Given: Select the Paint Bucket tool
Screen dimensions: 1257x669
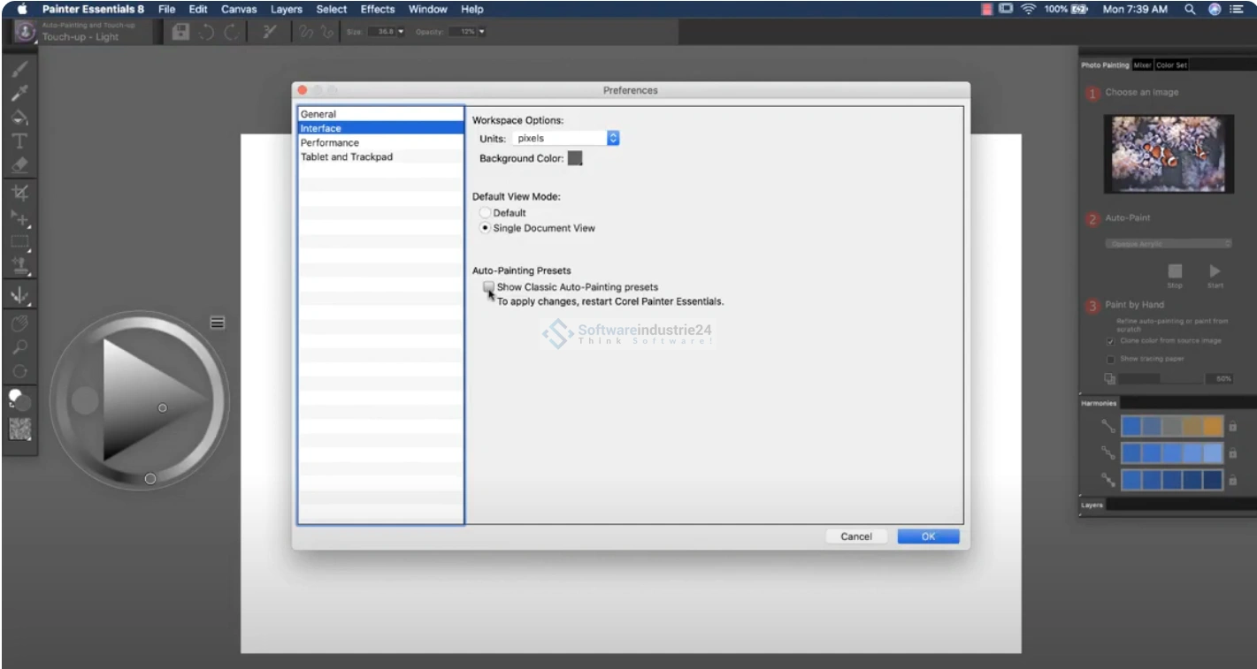Looking at the screenshot, I should [x=19, y=118].
